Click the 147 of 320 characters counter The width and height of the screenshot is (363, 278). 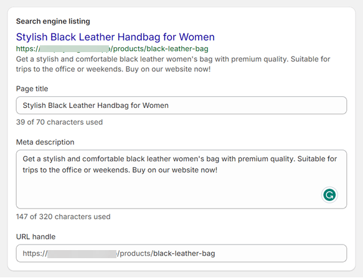coord(64,217)
